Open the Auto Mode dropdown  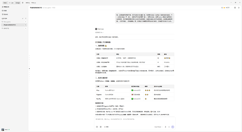pyautogui.click(x=158, y=127)
